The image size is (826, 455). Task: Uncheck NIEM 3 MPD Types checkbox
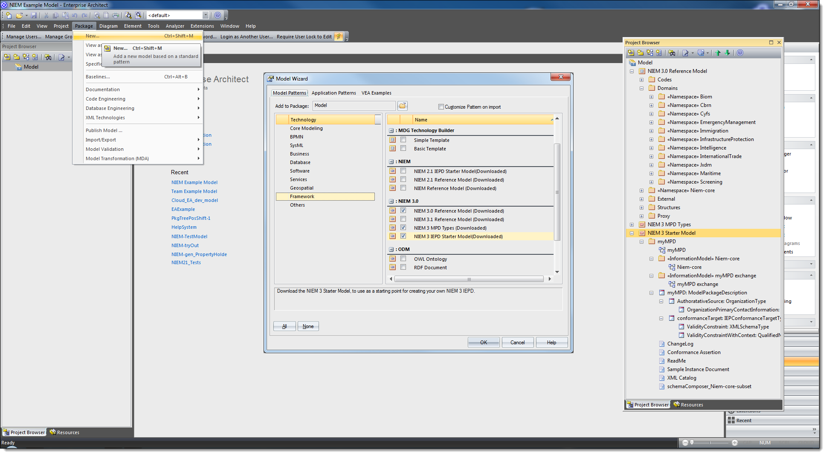pos(403,228)
